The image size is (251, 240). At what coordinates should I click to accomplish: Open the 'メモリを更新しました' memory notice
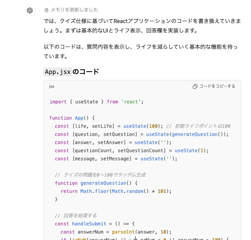pos(74,10)
